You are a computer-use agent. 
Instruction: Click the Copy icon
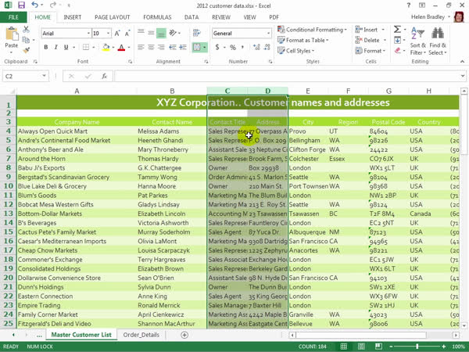[x=26, y=40]
